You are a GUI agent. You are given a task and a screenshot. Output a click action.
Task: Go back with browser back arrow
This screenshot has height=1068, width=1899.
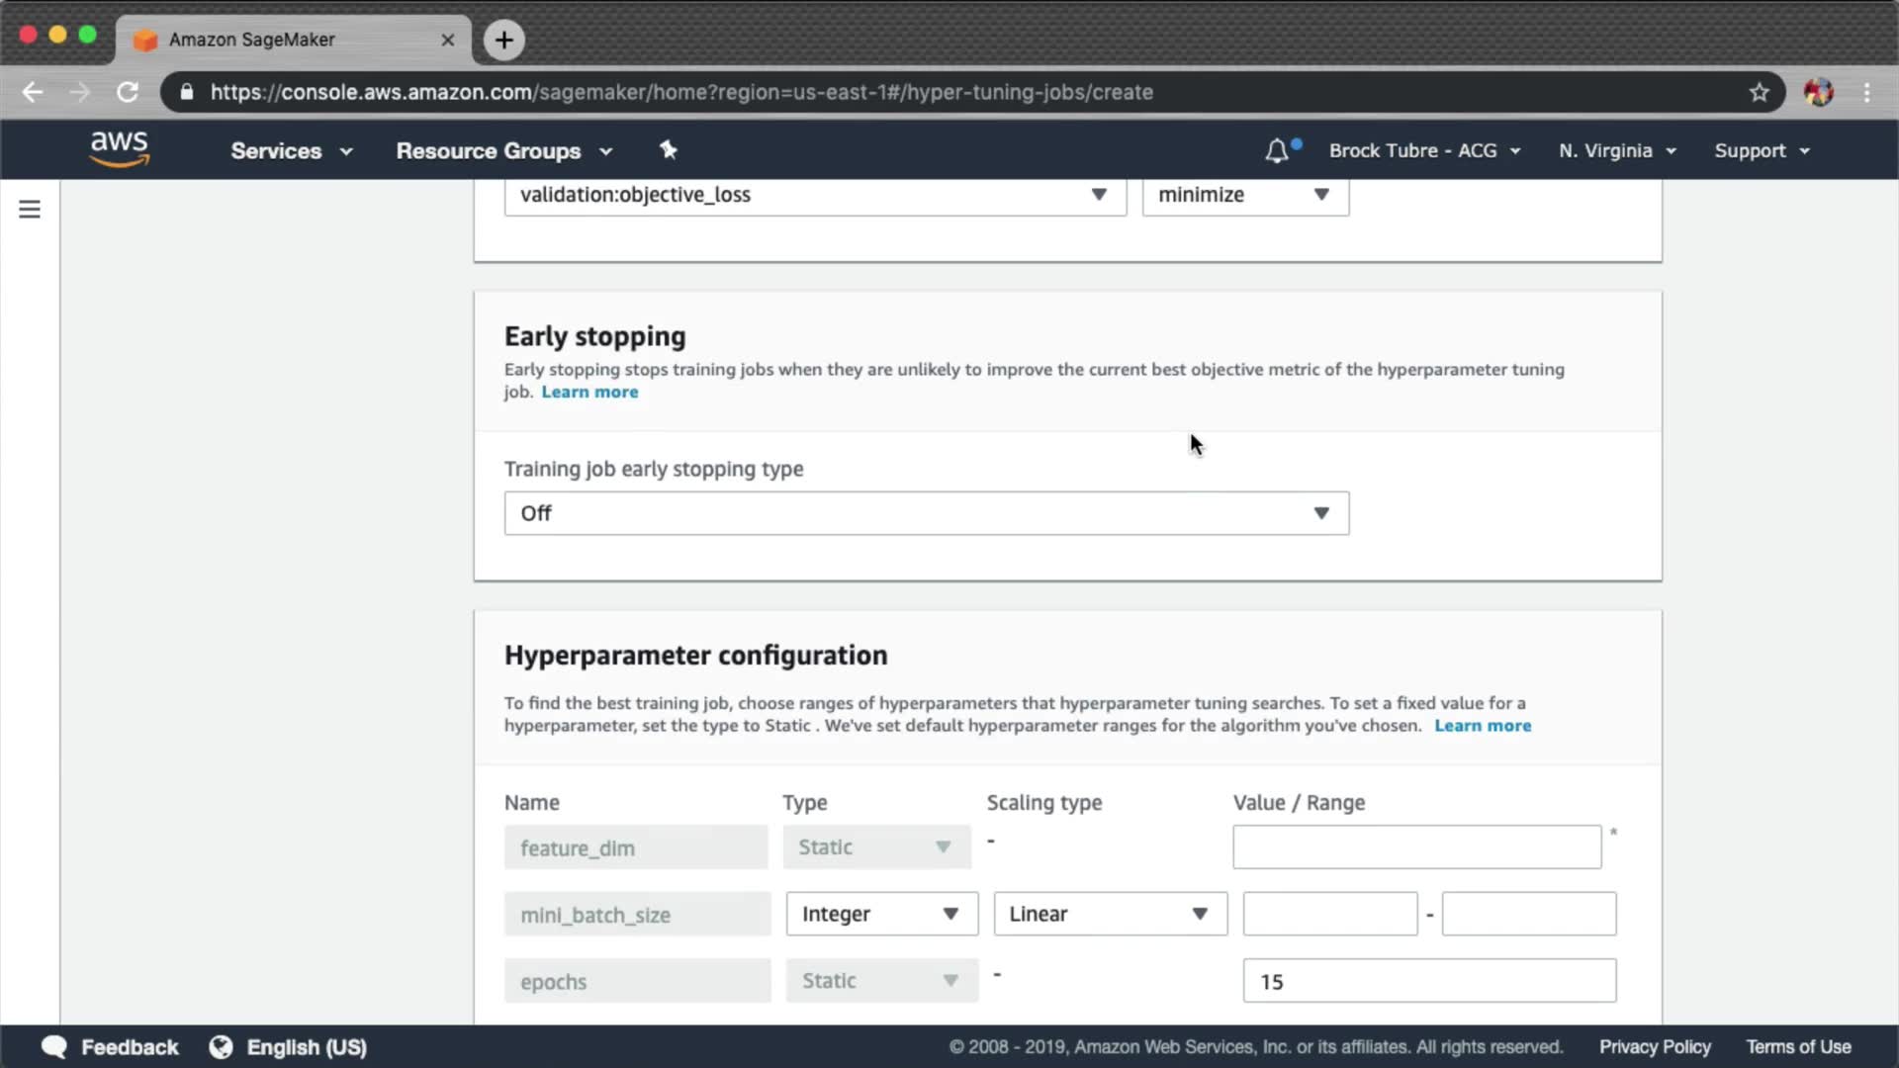pos(33,92)
